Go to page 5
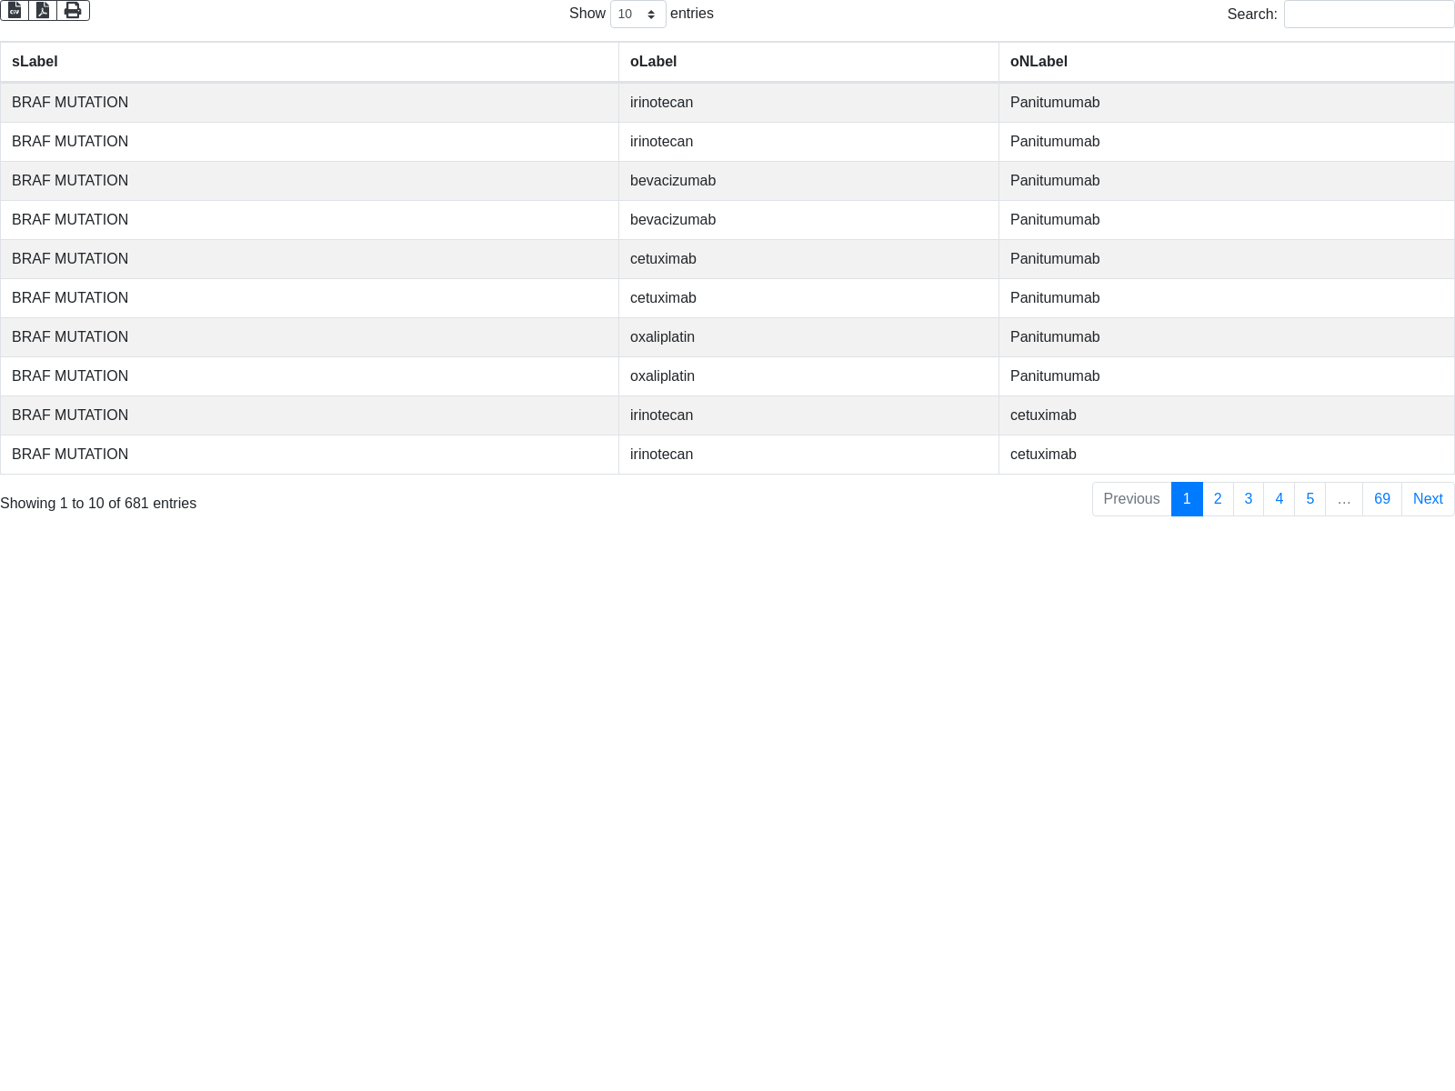Viewport: 1455px width, 1091px height. [1310, 499]
